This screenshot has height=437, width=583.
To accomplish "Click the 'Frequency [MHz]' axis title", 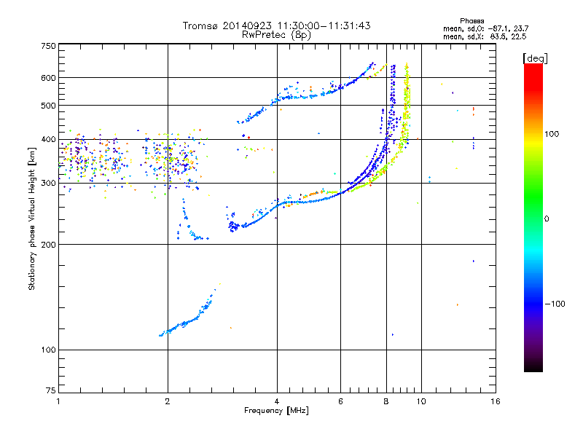I will tap(276, 411).
